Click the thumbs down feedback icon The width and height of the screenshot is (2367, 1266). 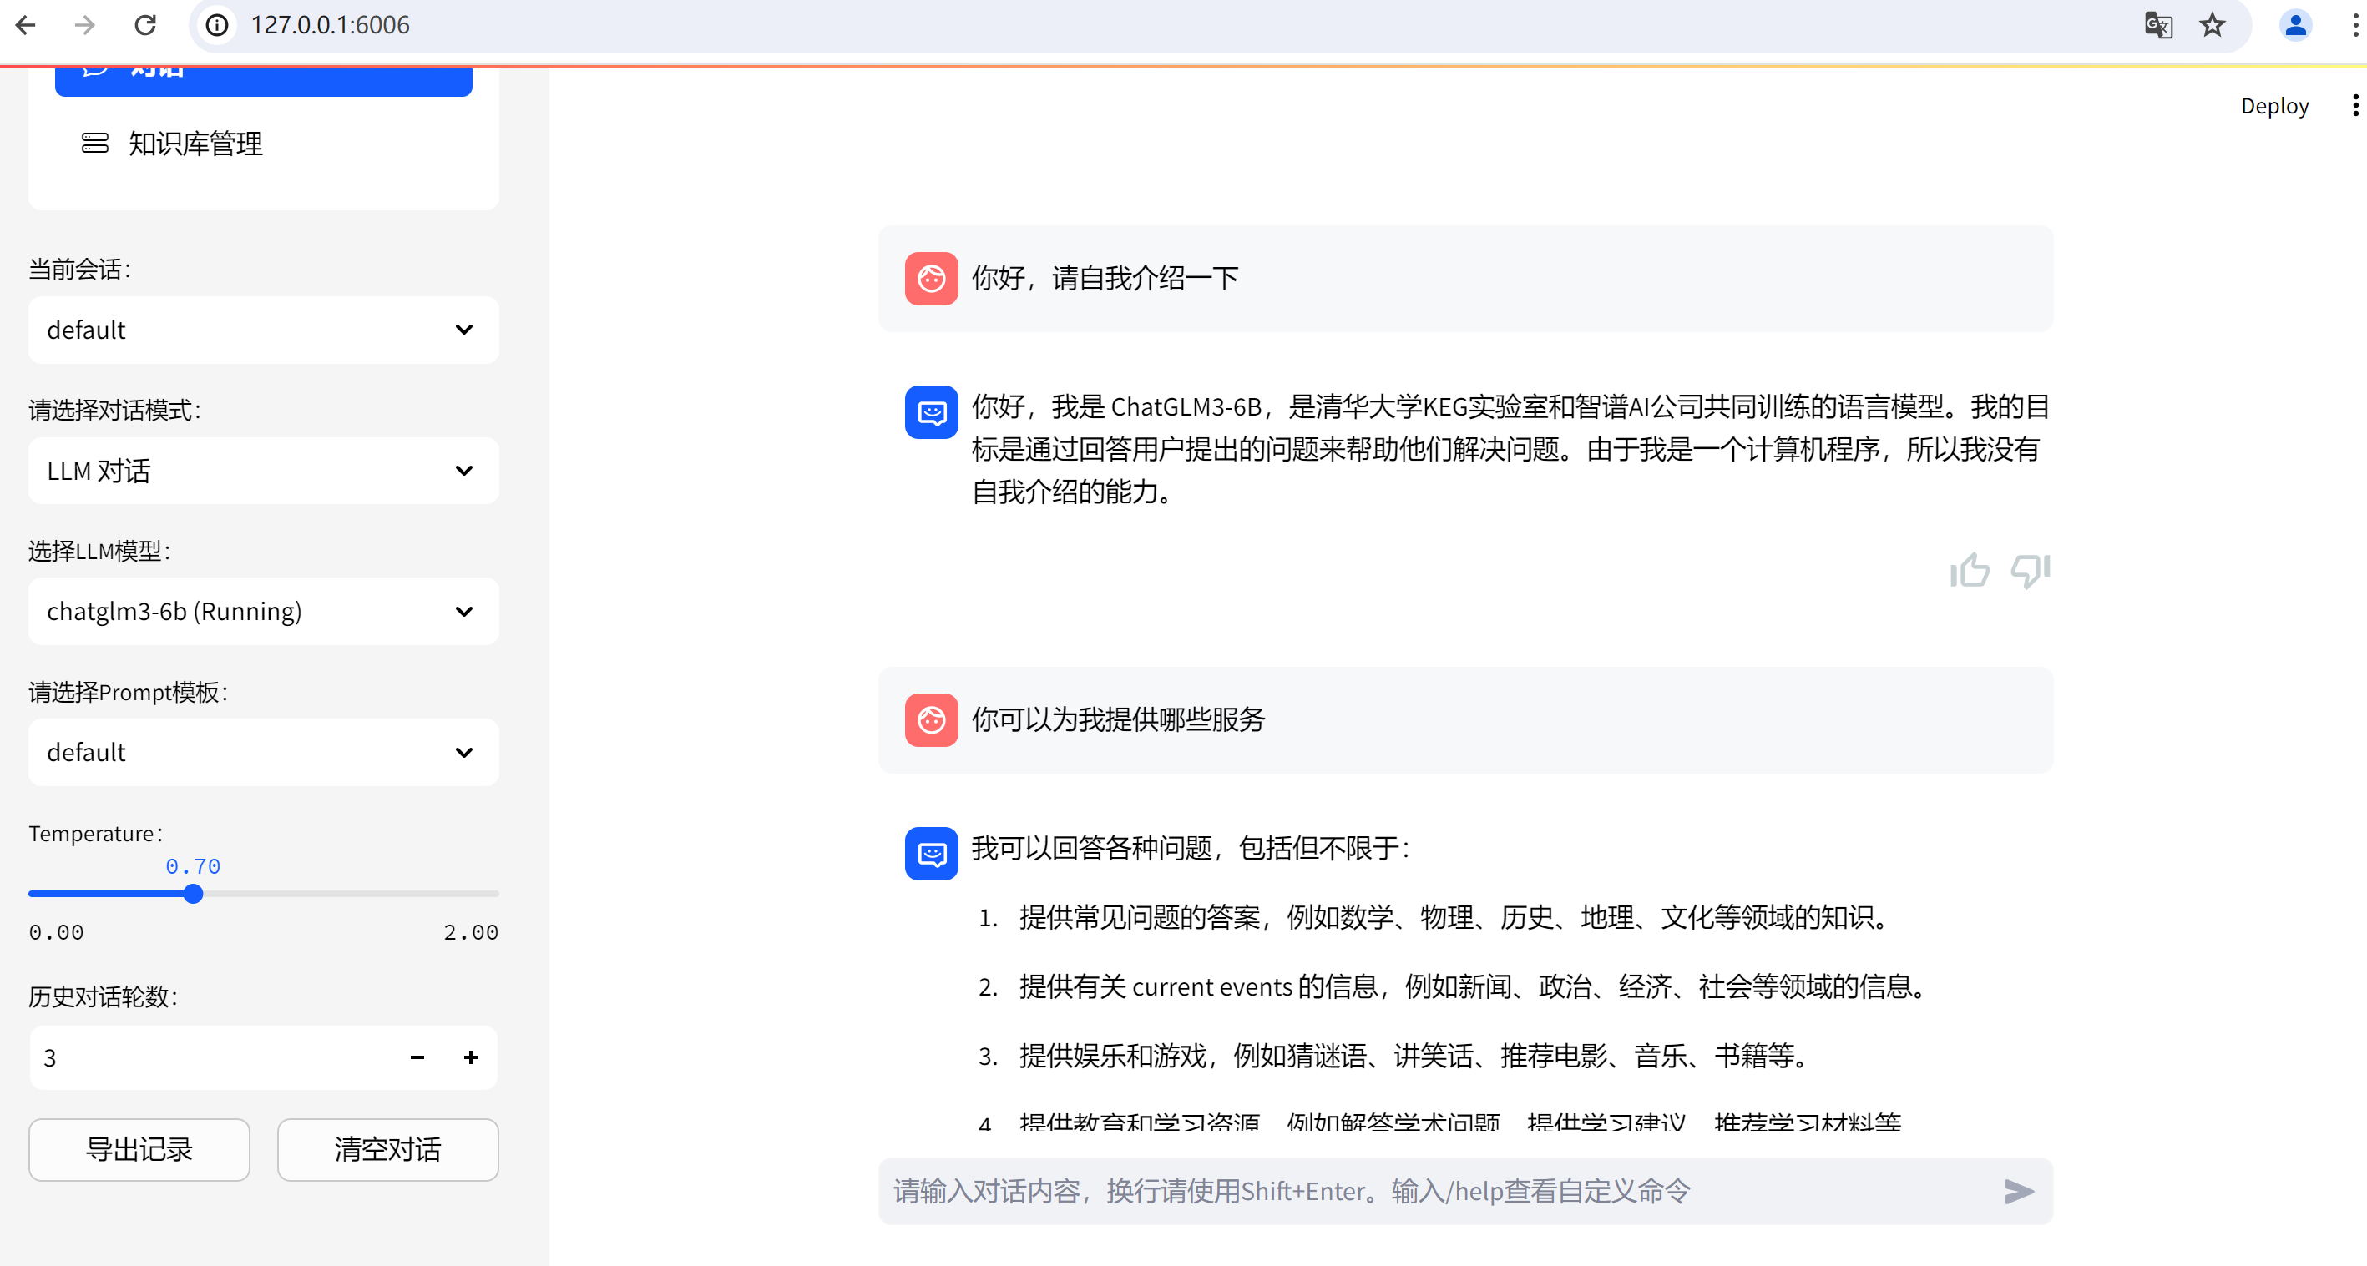coord(2030,571)
